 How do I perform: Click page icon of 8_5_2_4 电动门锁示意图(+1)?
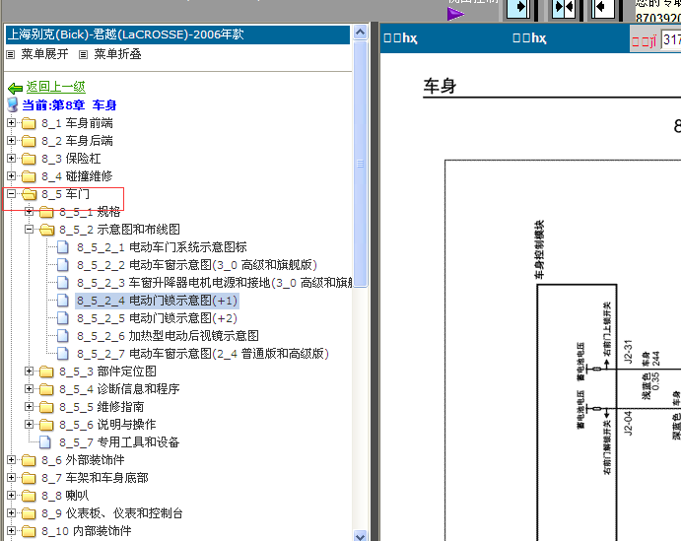[63, 301]
